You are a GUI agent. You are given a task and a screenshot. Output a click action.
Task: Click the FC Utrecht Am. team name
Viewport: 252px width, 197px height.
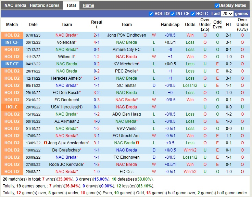pyautogui.click(x=126, y=136)
